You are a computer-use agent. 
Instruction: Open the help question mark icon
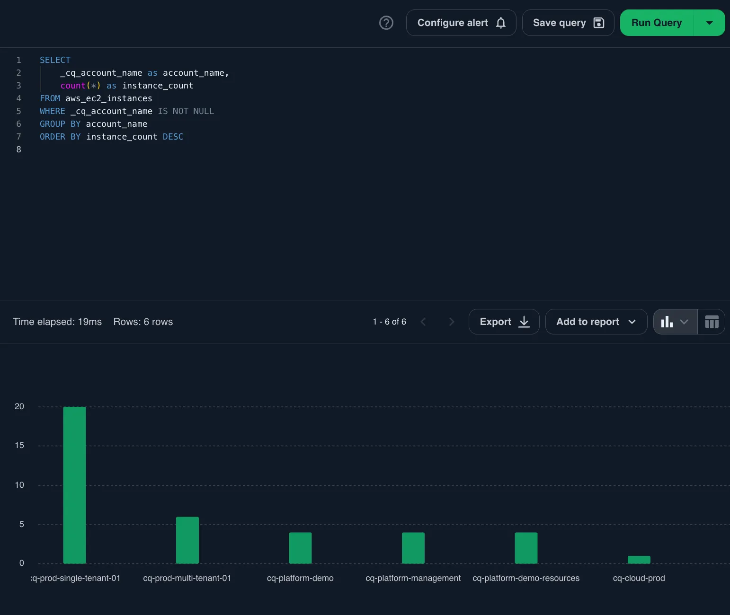tap(386, 23)
